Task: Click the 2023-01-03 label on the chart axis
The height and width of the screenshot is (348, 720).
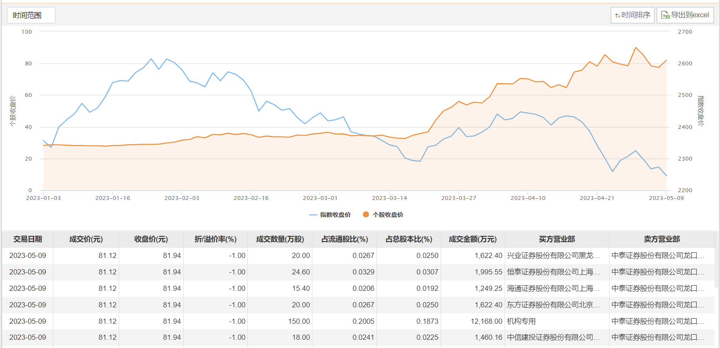Action: 43,198
